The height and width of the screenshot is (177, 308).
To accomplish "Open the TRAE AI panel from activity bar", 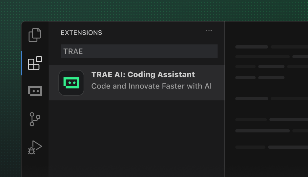I will [x=35, y=91].
